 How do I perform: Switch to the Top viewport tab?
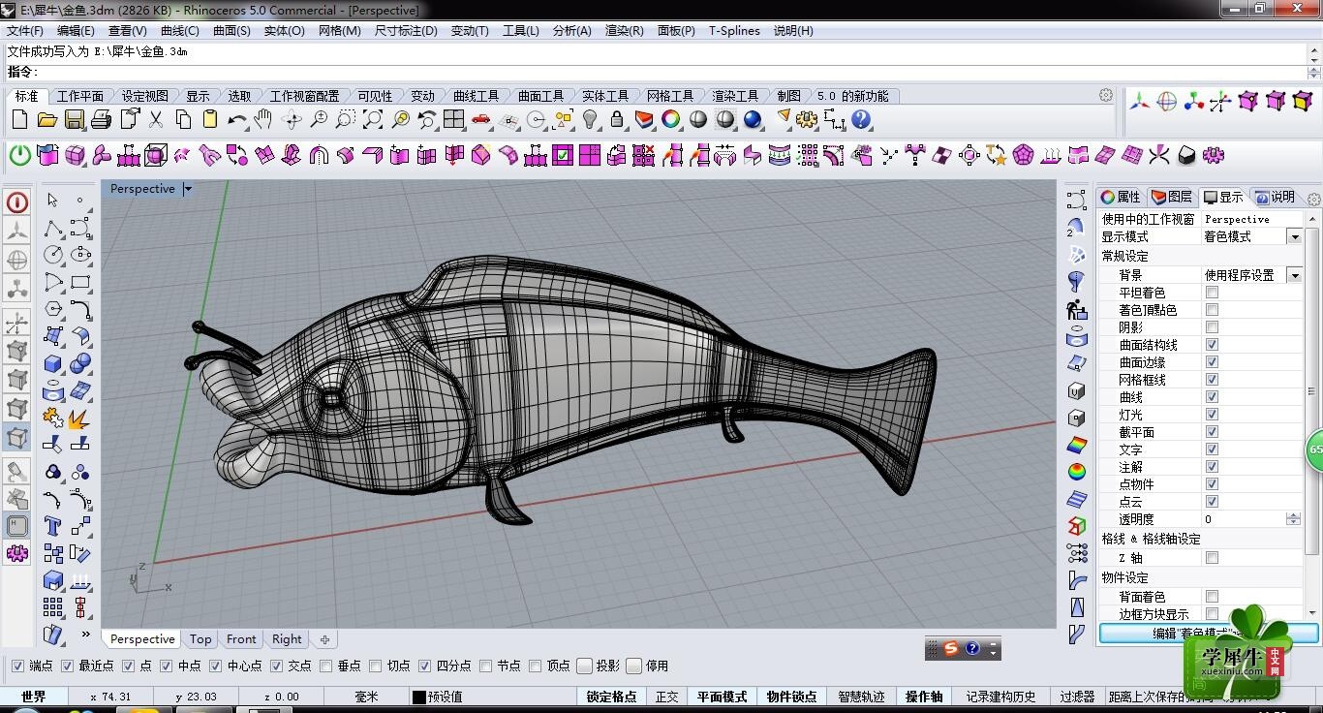pyautogui.click(x=200, y=639)
